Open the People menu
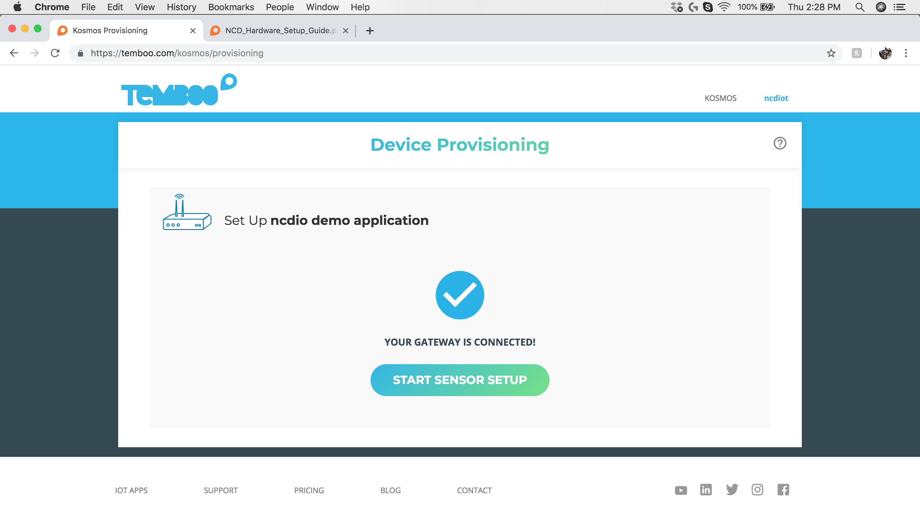This screenshot has height=506, width=920. coord(280,7)
